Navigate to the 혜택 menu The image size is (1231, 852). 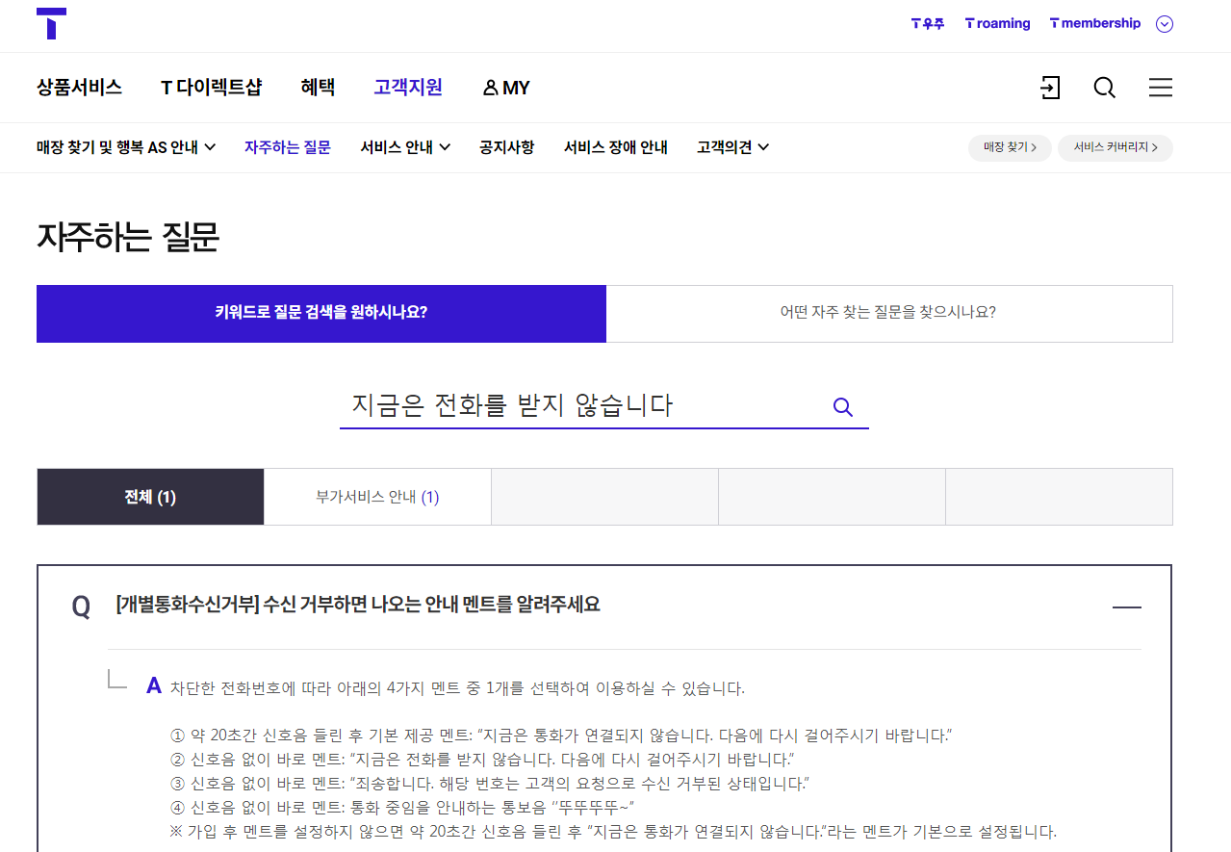pyautogui.click(x=318, y=88)
